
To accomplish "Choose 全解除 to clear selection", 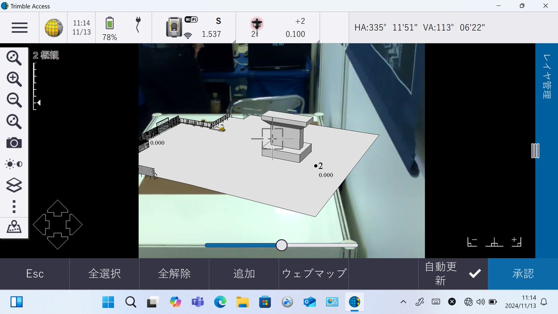I will (x=174, y=274).
